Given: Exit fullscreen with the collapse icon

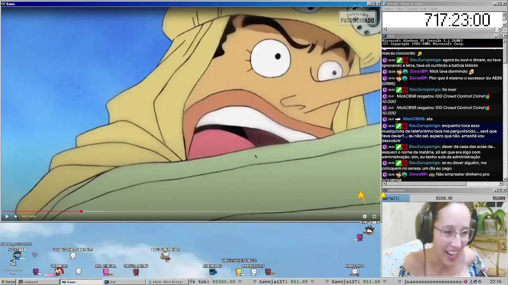Looking at the screenshot, I should point(374,216).
